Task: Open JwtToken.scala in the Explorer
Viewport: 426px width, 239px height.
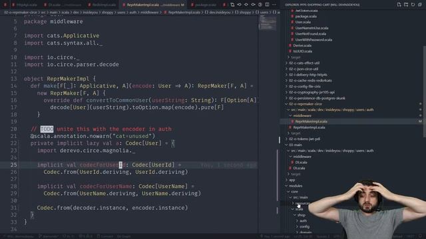Action: tap(305, 11)
